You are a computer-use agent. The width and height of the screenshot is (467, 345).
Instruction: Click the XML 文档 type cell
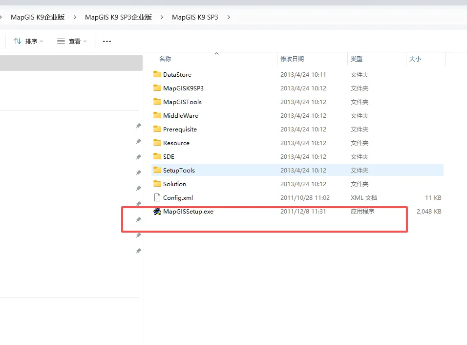pos(363,198)
